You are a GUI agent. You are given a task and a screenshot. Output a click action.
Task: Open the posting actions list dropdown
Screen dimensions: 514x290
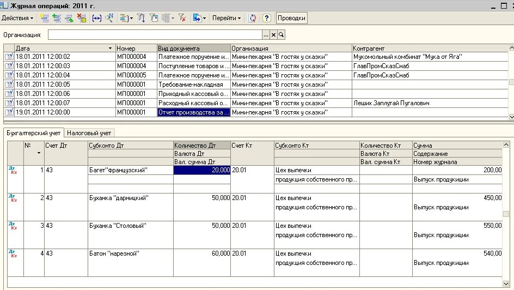coord(126,18)
